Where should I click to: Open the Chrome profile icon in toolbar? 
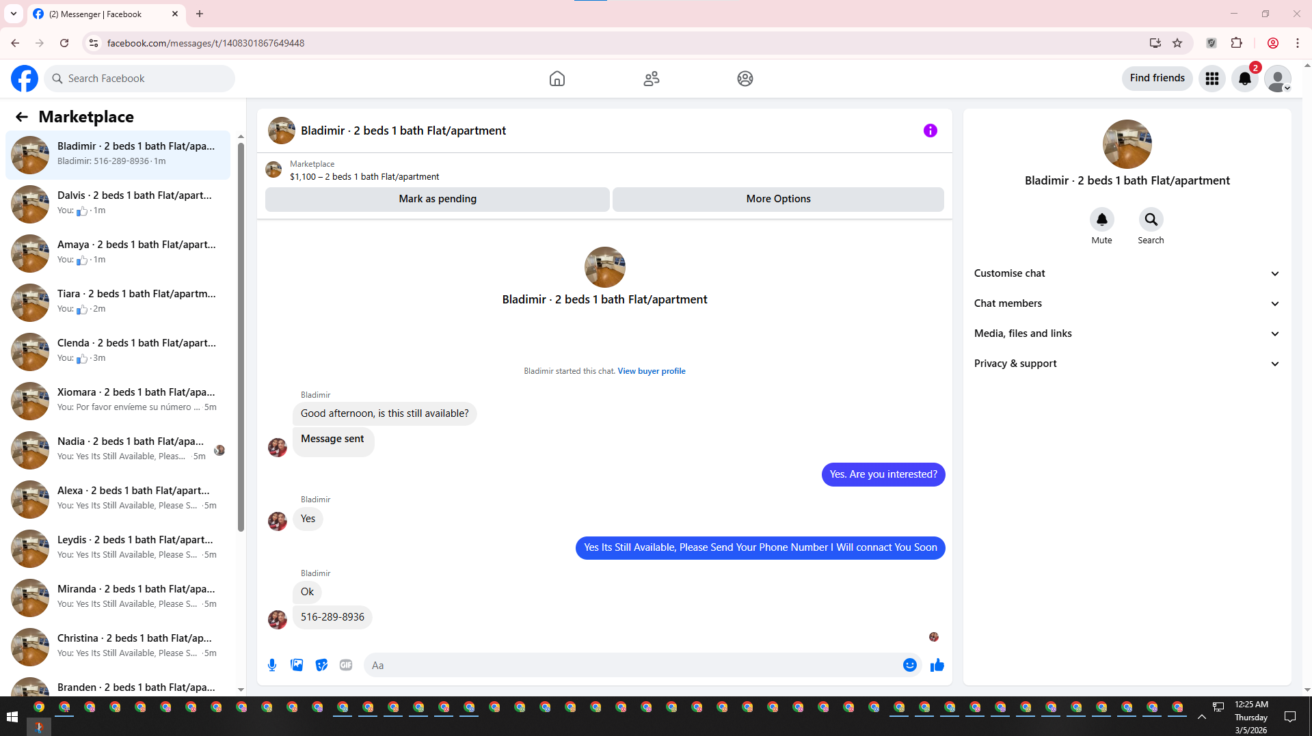pos(1273,43)
